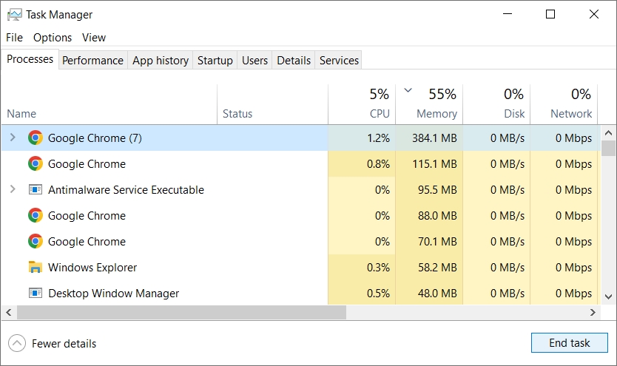Click the 58.2 MB memory value
Image resolution: width=617 pixels, height=366 pixels.
click(437, 268)
